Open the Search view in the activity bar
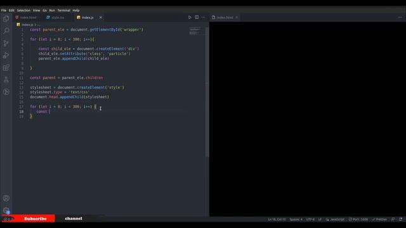Viewport: 406px width, 228px height. [x=6, y=31]
